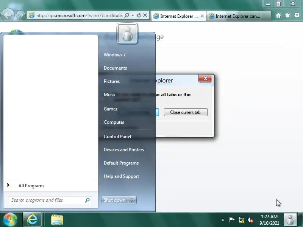Restore down the Internet Explorer window

click(279, 4)
